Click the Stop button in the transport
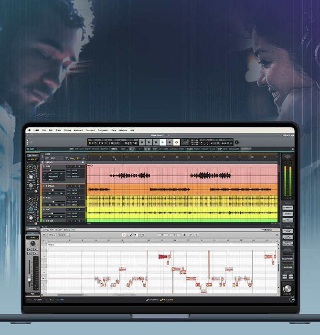Image resolution: width=320 pixels, height=335 pixels. coord(156,142)
